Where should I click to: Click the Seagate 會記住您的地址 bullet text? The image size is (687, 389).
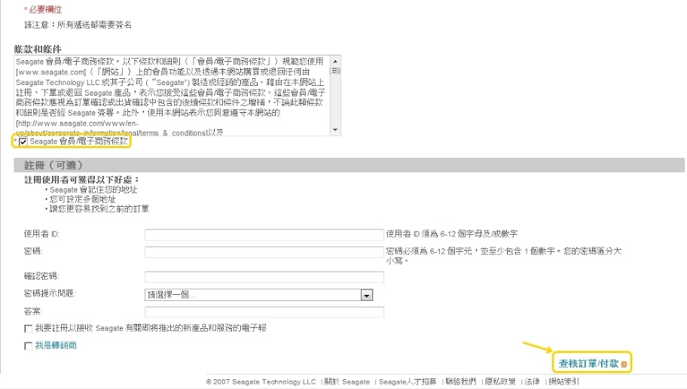point(93,190)
